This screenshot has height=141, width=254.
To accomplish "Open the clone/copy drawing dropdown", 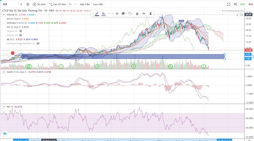I will 130,14.
